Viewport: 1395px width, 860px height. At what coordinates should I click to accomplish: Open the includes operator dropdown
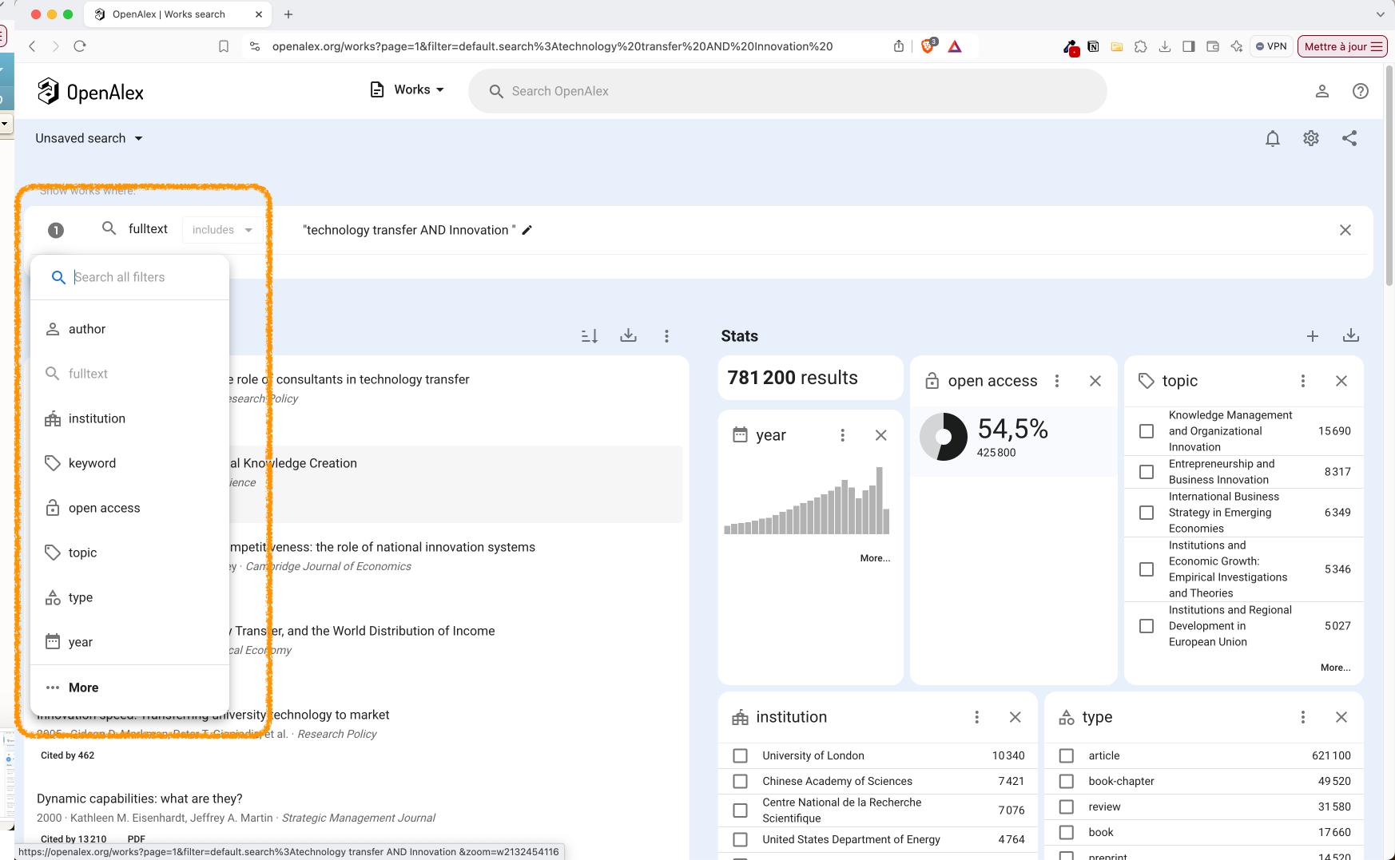(x=222, y=230)
